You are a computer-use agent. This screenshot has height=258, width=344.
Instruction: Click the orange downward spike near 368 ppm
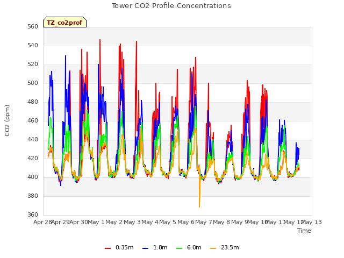(199, 206)
